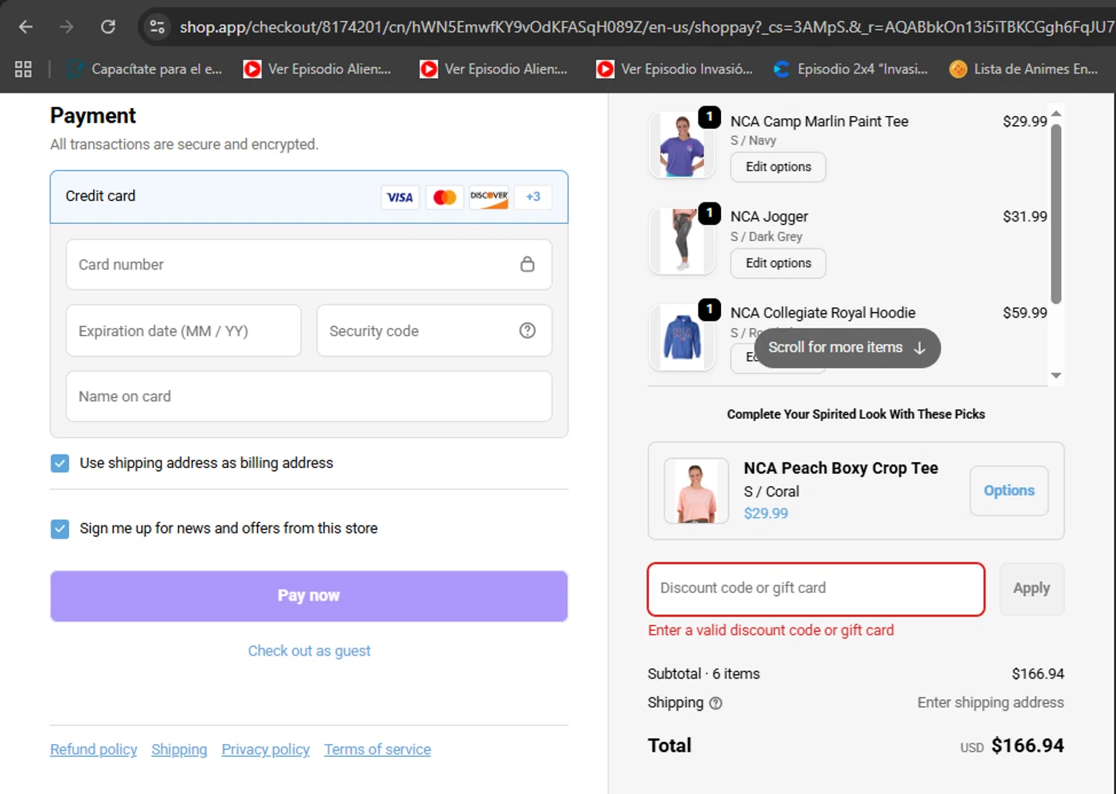Open first 'Ver Episodio Alien' bookmark
The image size is (1116, 794).
pyautogui.click(x=318, y=69)
